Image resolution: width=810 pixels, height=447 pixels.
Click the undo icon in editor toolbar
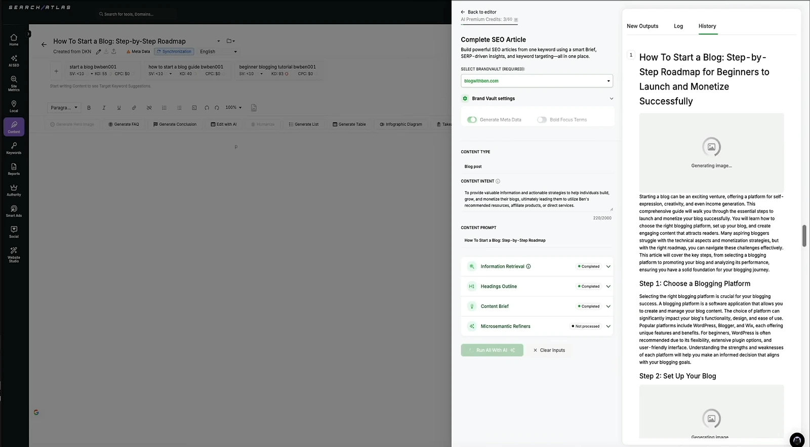(207, 108)
